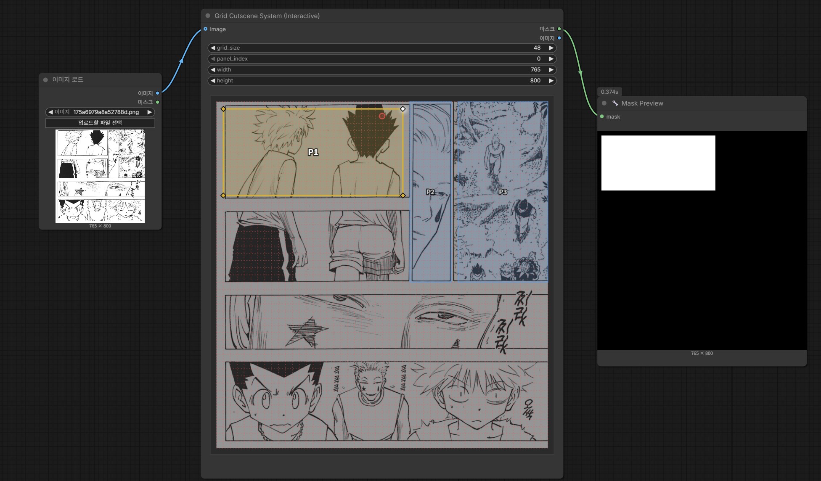Image resolution: width=821 pixels, height=481 pixels.
Task: Click the top-left corner handle of panel P1
Action: coord(223,109)
